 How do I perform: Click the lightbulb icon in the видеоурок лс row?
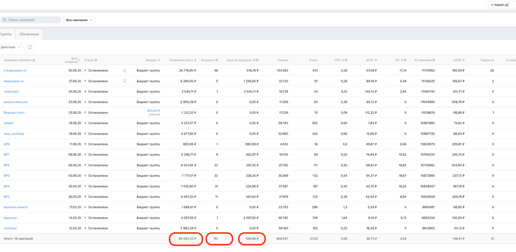pyautogui.click(x=124, y=80)
